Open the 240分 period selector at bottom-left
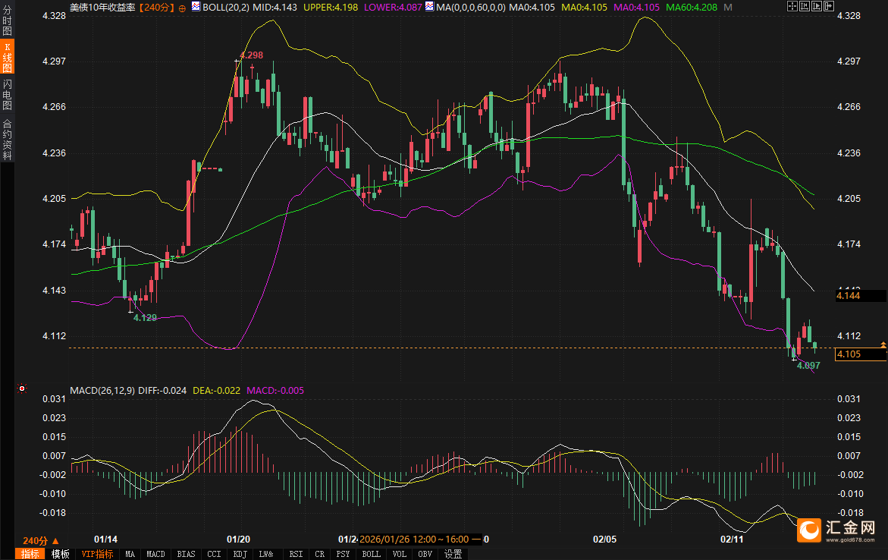 [x=40, y=540]
